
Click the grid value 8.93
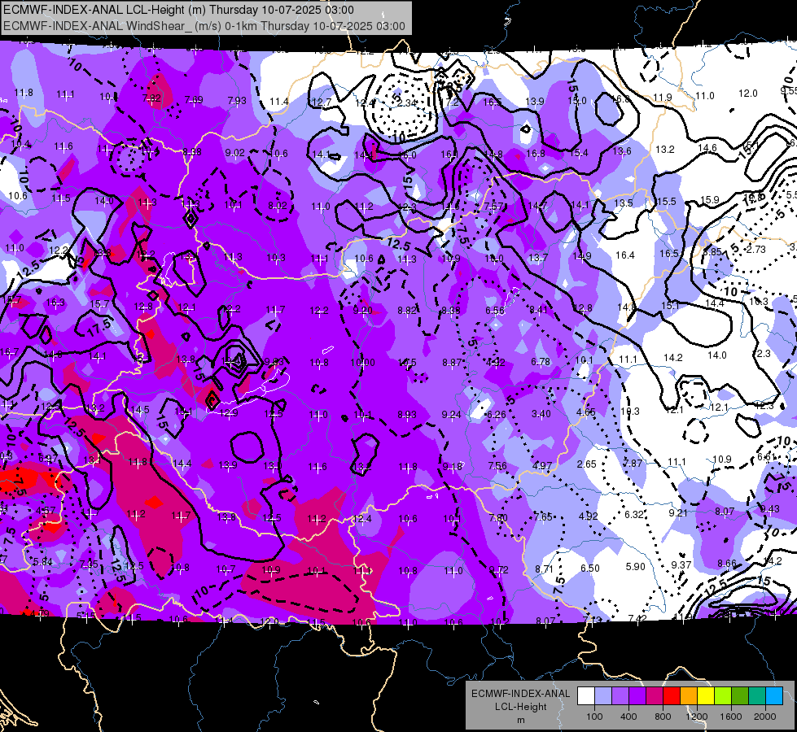[x=407, y=415]
